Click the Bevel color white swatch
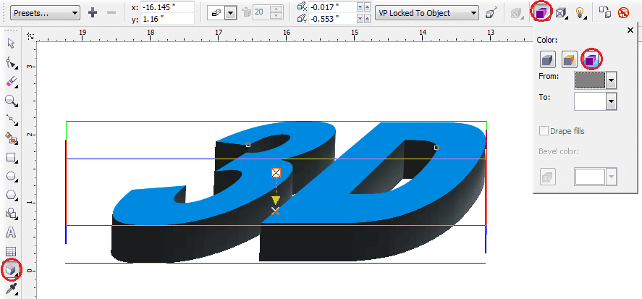Viewport: 642px width, 299px height. click(590, 177)
